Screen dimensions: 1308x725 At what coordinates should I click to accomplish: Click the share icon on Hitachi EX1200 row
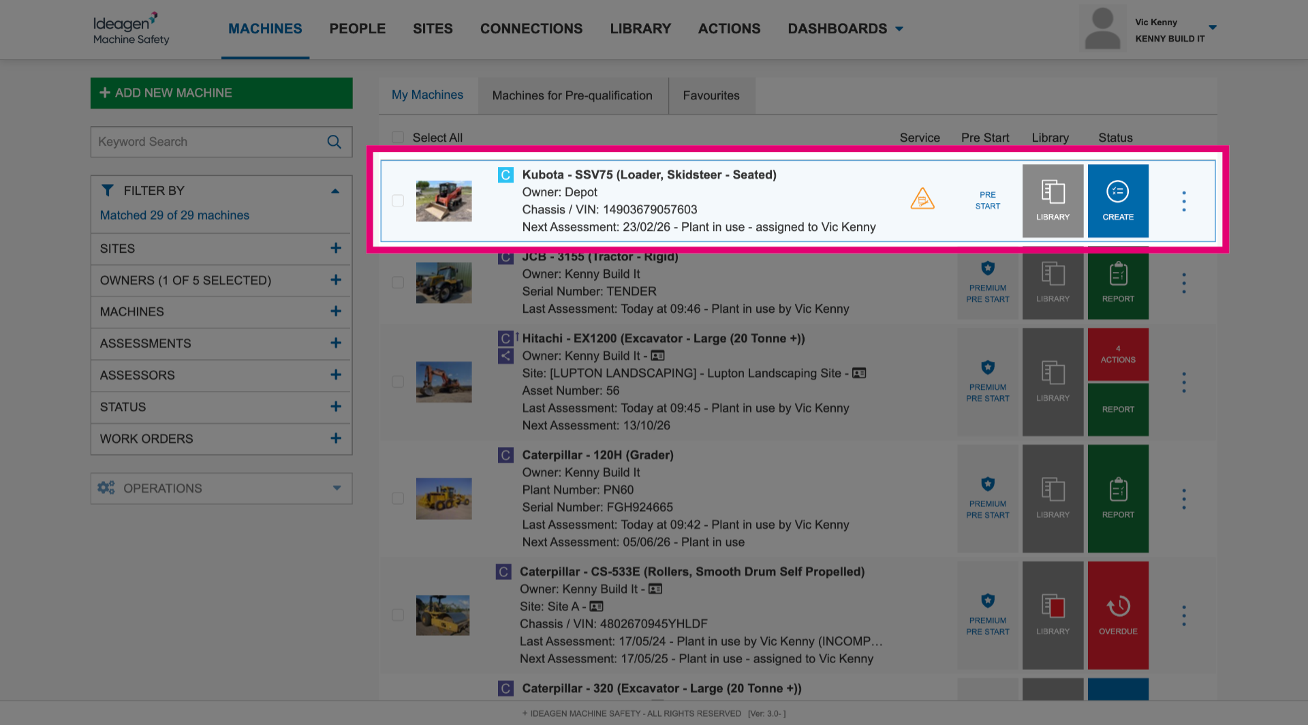(x=505, y=356)
